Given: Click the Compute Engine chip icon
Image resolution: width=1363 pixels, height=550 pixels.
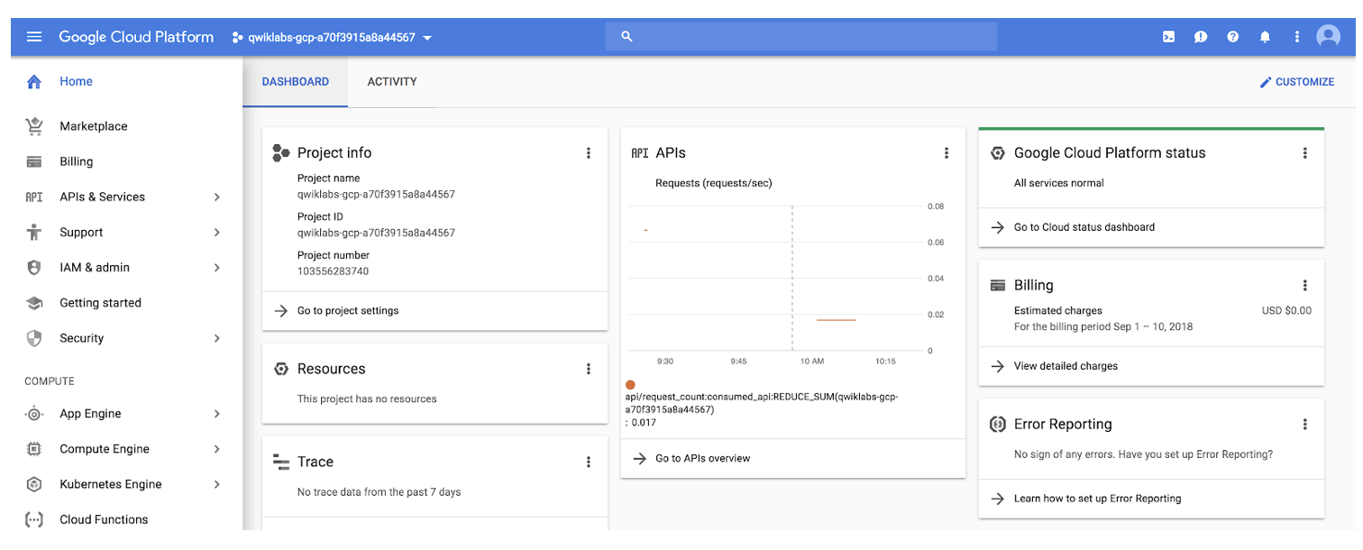Looking at the screenshot, I should click(x=34, y=449).
